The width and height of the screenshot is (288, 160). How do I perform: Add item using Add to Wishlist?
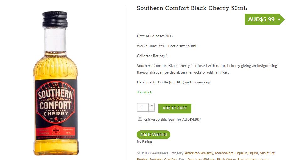point(153,135)
